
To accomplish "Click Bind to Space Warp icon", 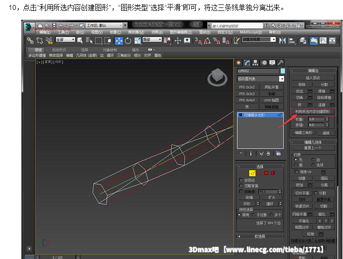I will point(49,41).
